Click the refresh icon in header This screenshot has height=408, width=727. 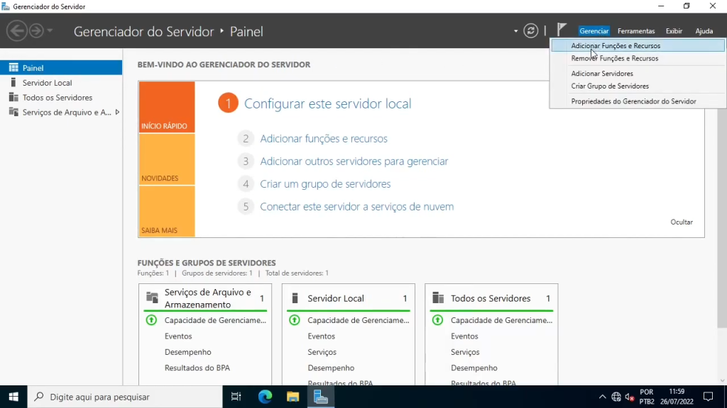(531, 31)
